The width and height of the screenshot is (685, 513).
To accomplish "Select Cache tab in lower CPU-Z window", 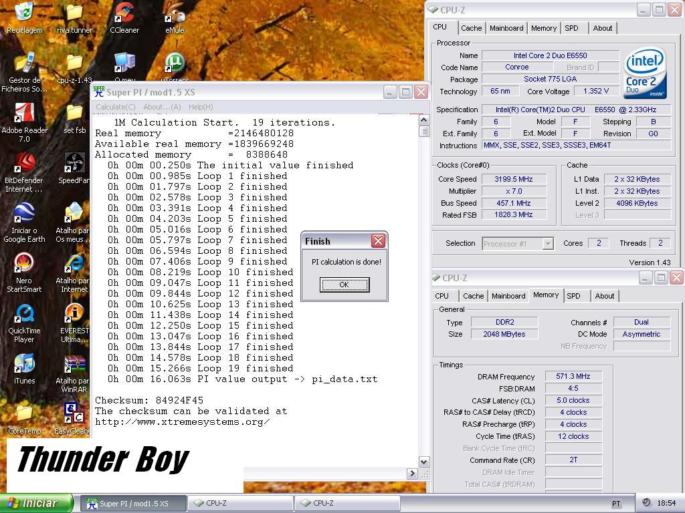I will pyautogui.click(x=474, y=296).
